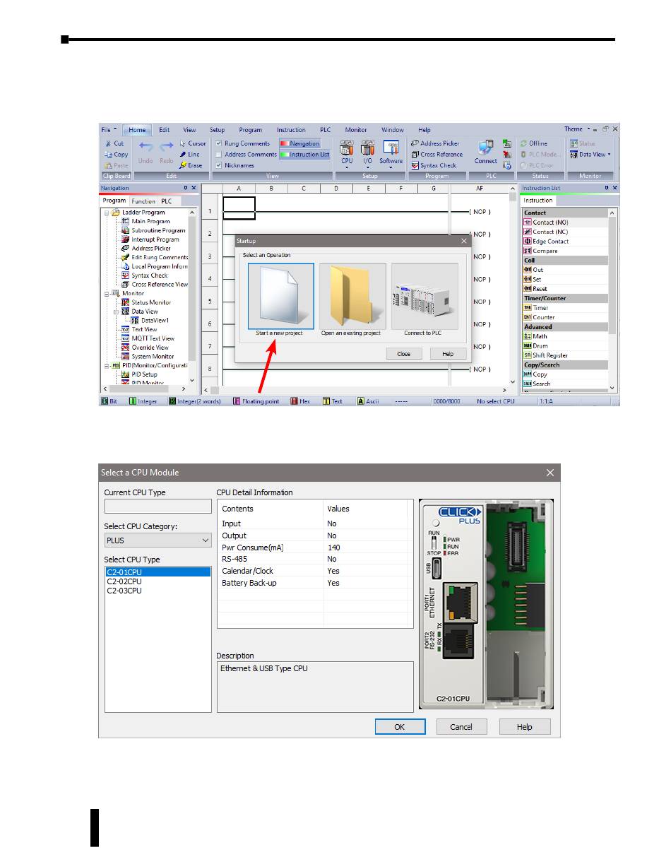Collapse the Data View tree node
Image resolution: width=671 pixels, height=852 pixels.
click(116, 312)
